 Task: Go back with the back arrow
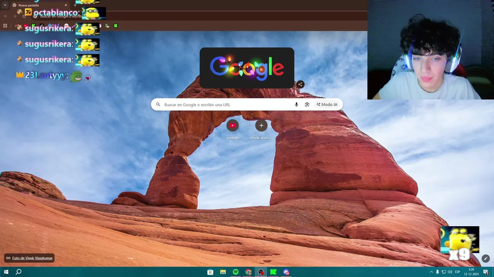(x=5, y=16)
